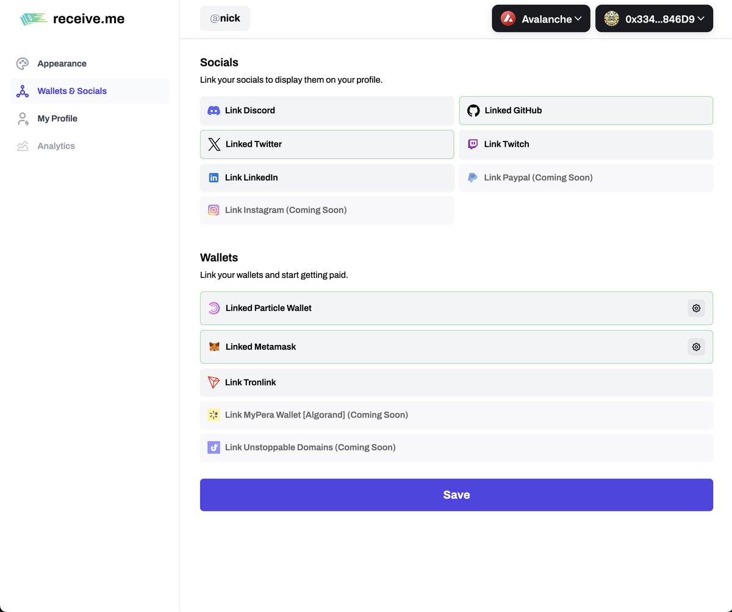Click the Discord logo icon
The width and height of the screenshot is (732, 612).
(213, 110)
